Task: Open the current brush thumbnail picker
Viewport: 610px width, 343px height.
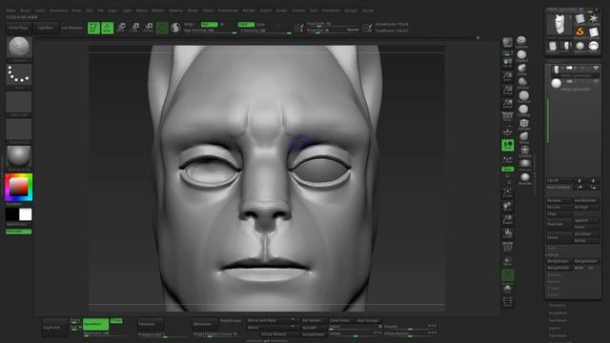Action: click(19, 48)
